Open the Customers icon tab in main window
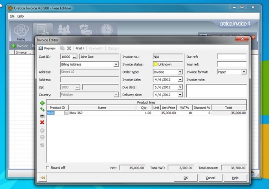The image size is (269, 189). [x=64, y=29]
